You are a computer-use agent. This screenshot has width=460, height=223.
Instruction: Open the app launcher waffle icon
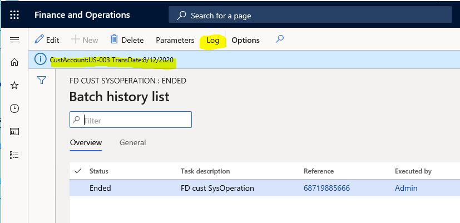[14, 14]
